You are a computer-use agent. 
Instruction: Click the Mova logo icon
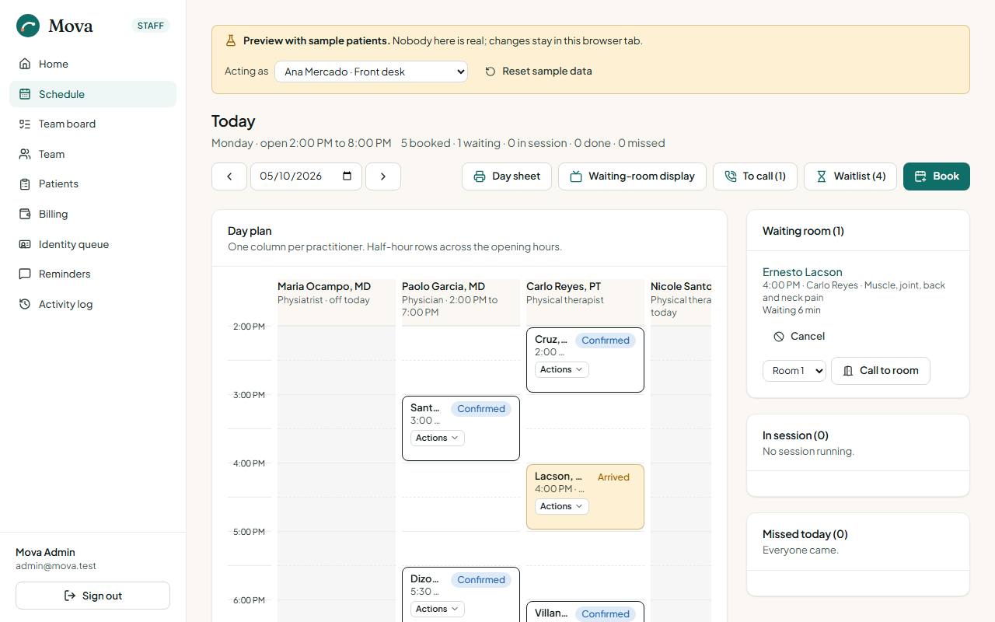[28, 26]
